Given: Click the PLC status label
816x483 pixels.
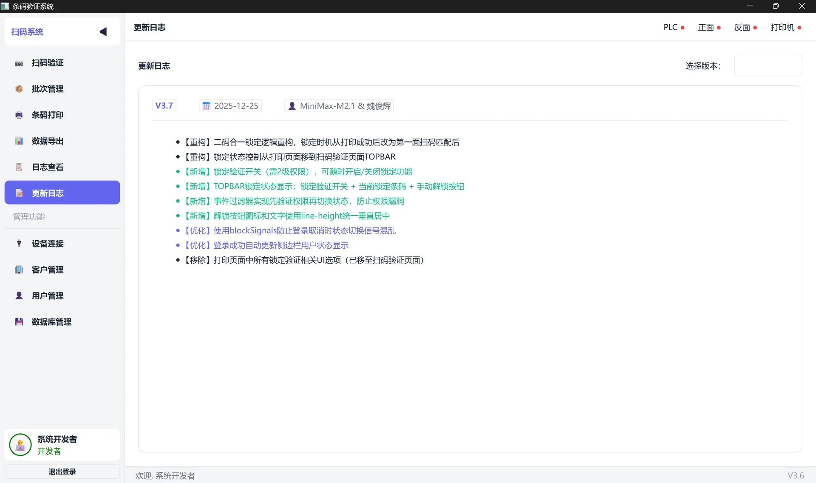Looking at the screenshot, I should (x=670, y=27).
